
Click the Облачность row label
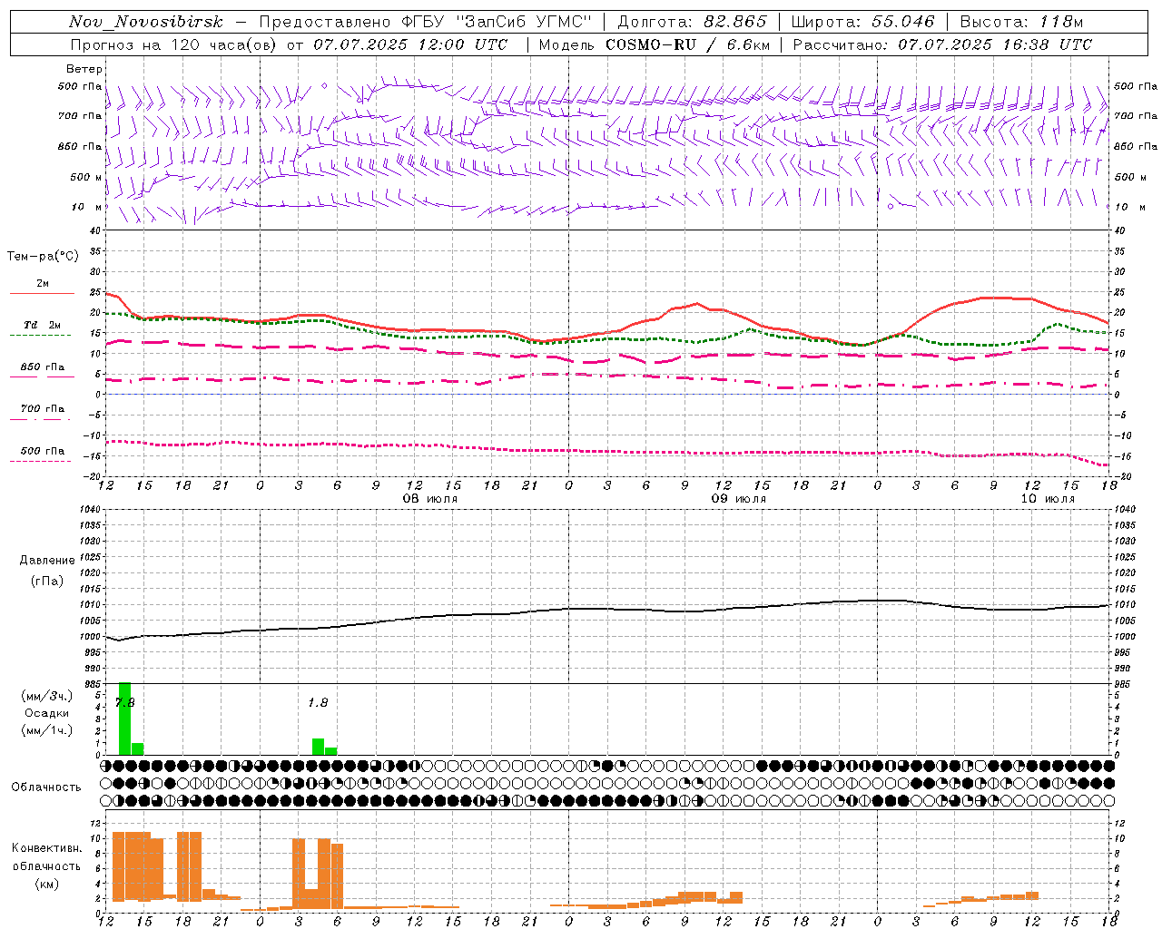point(46,787)
